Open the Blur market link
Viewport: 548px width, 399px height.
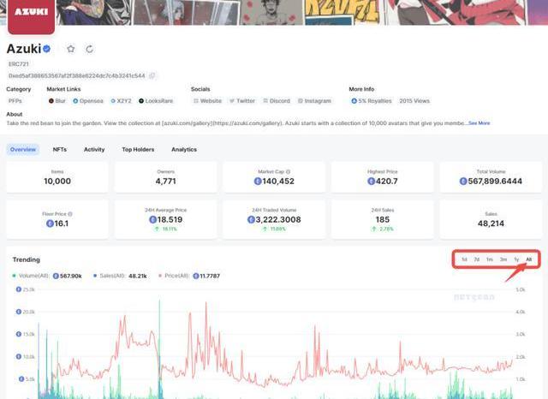point(57,101)
